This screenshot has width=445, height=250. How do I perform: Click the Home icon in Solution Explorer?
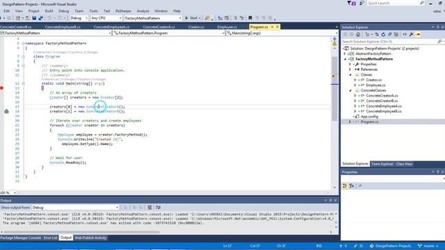(x=358, y=34)
